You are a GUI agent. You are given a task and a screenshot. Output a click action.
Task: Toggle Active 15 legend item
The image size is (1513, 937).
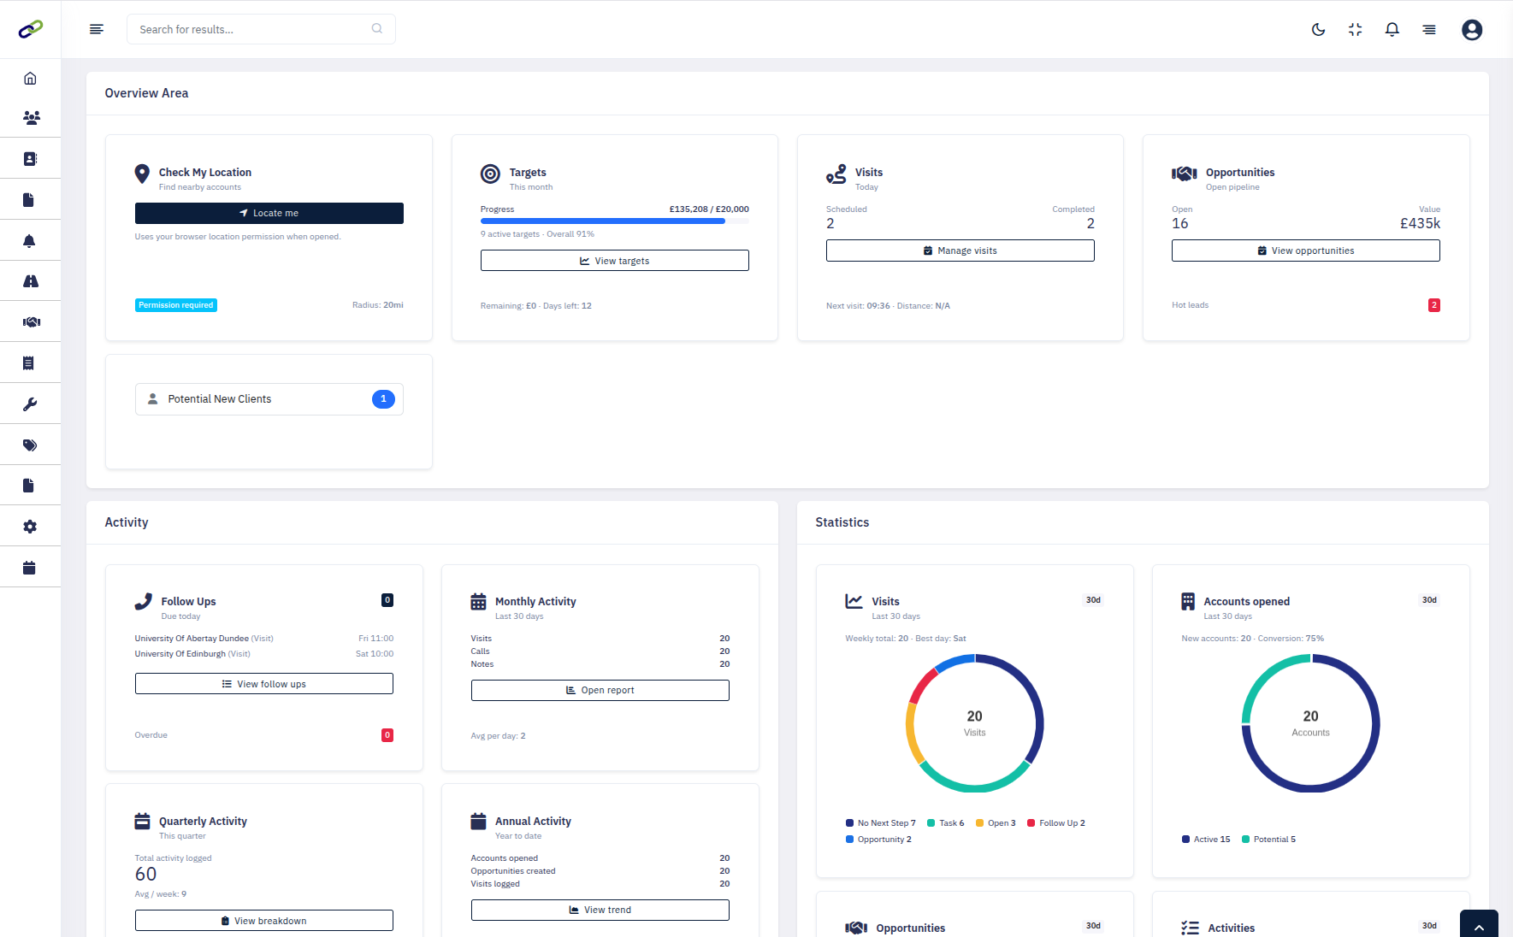tap(1206, 840)
